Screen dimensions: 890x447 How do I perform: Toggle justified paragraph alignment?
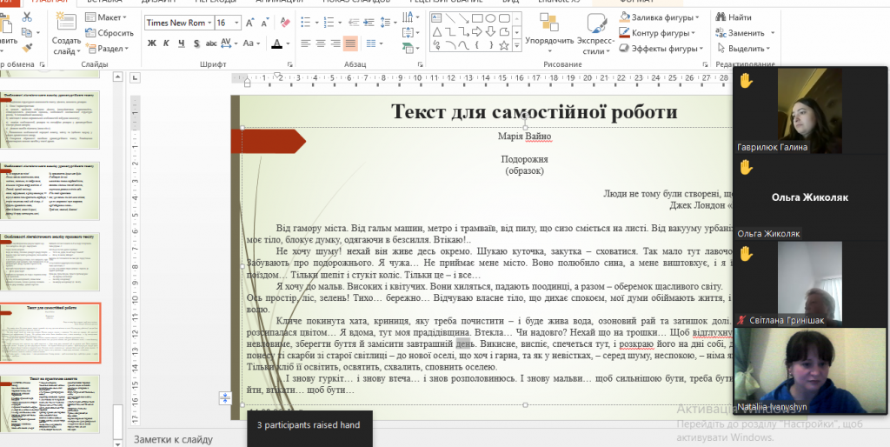pos(351,43)
